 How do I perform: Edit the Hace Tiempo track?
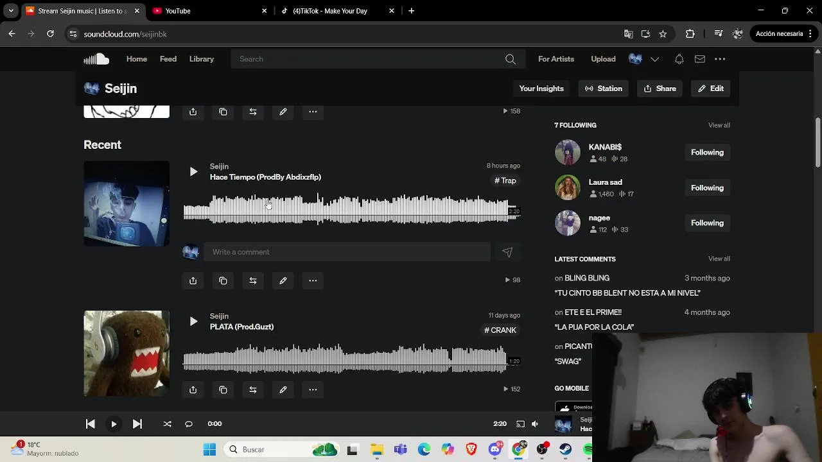click(x=283, y=280)
